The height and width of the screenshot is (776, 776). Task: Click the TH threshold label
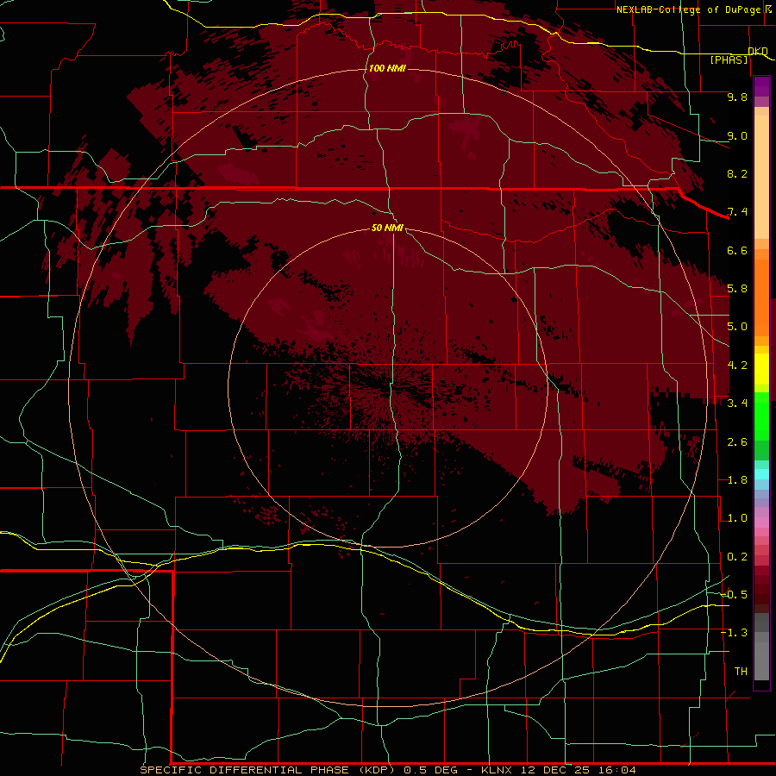point(741,672)
